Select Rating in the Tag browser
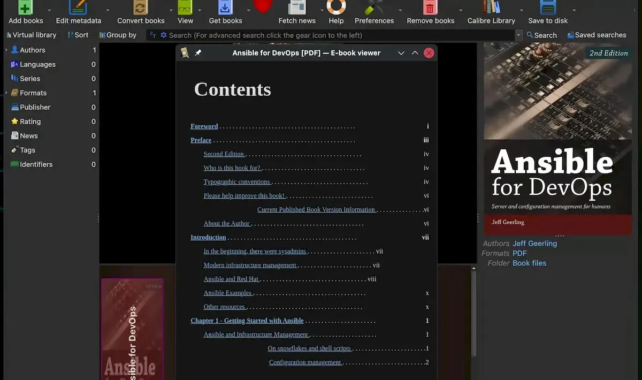This screenshot has height=380, width=642. click(x=30, y=121)
